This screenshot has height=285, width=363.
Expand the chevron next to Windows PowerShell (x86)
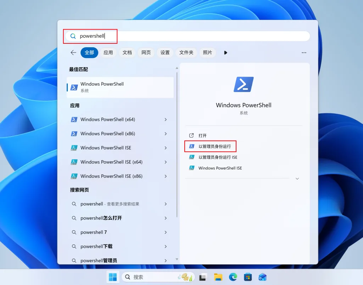(166, 134)
